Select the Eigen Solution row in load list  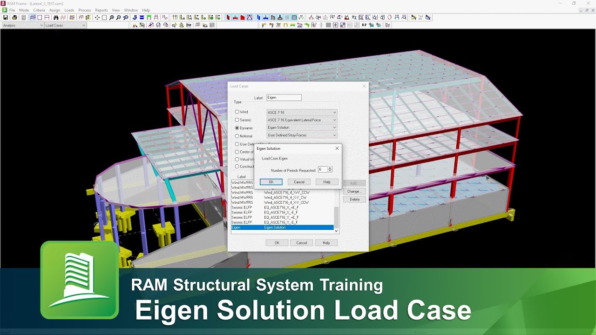pos(282,228)
